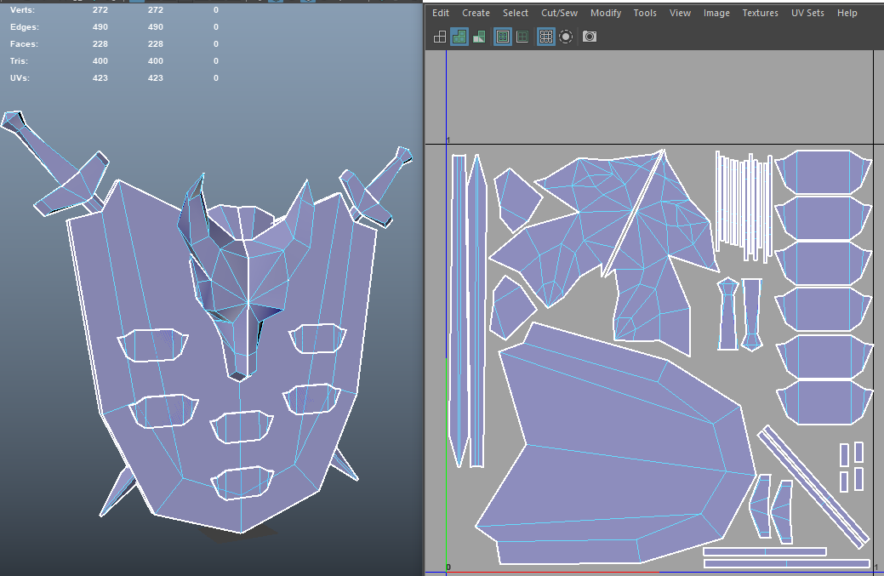884x576 pixels.
Task: Click the isolate select circle icon
Action: coord(566,37)
